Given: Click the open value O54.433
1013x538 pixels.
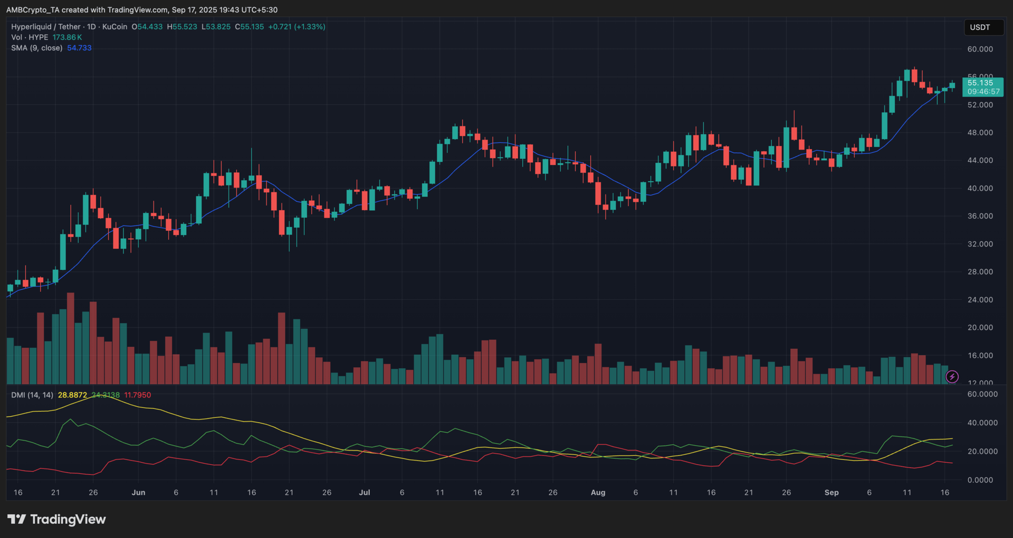Looking at the screenshot, I should [x=147, y=26].
